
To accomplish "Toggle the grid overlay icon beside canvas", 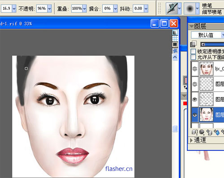I will (x=175, y=38).
